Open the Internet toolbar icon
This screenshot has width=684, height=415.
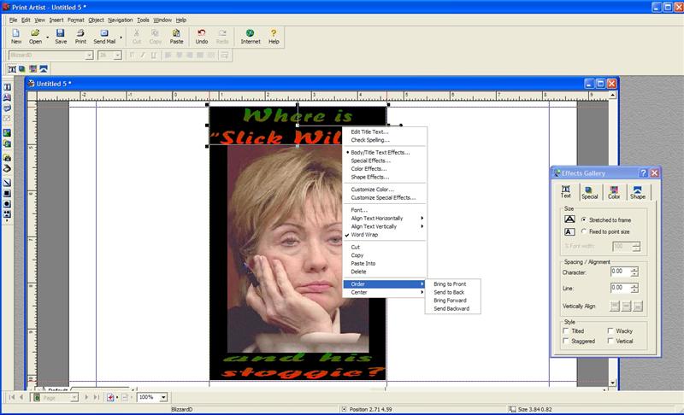251,36
